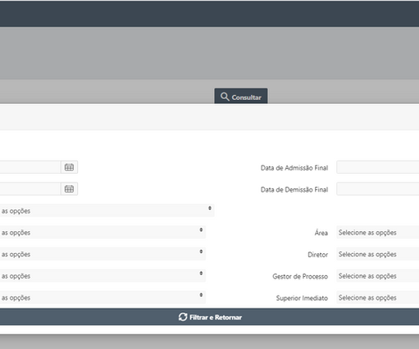This screenshot has width=419, height=349.
Task: Open calendar picker in Data de Demissão row
Action: tap(69, 189)
